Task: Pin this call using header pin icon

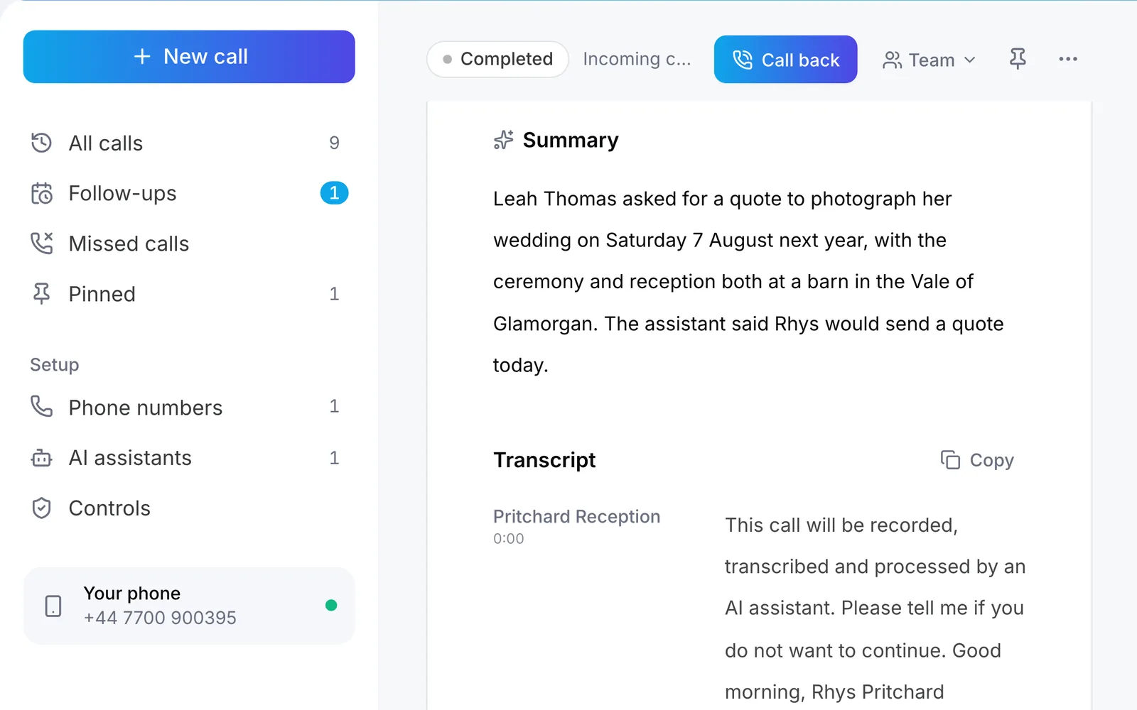Action: tap(1018, 59)
